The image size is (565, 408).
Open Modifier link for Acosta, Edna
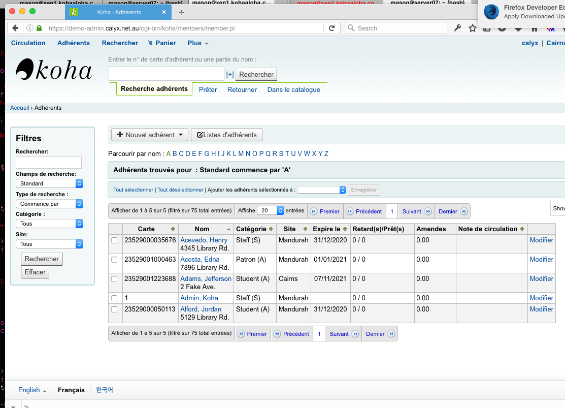[x=541, y=260]
